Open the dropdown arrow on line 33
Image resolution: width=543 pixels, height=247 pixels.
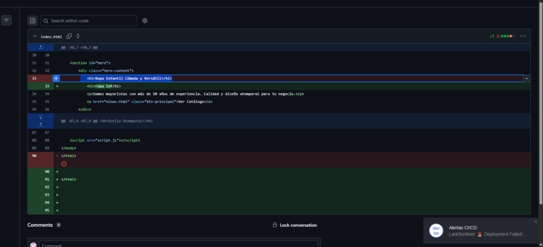pyautogui.click(x=527, y=79)
